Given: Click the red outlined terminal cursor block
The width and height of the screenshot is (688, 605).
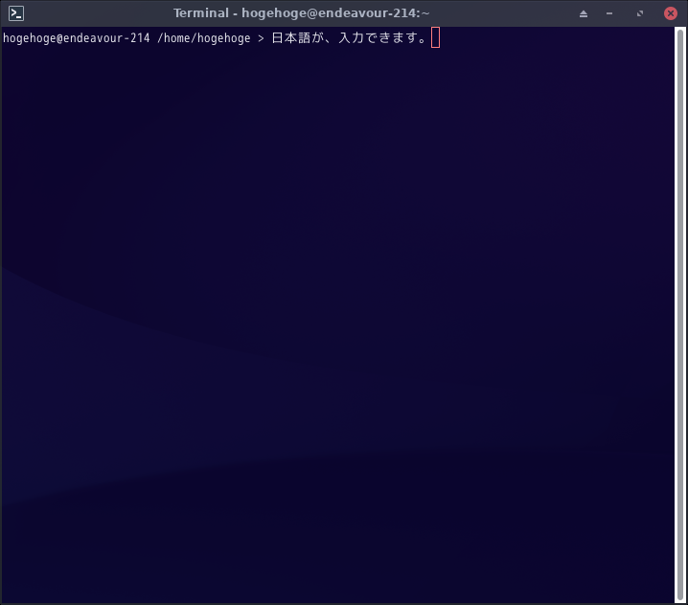Looking at the screenshot, I should click(435, 37).
